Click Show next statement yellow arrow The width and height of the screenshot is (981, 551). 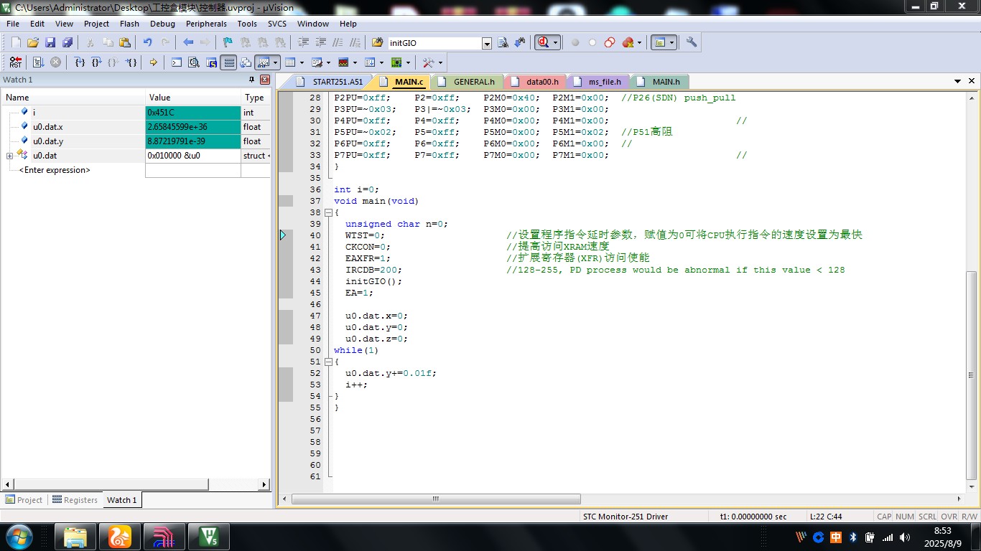153,62
